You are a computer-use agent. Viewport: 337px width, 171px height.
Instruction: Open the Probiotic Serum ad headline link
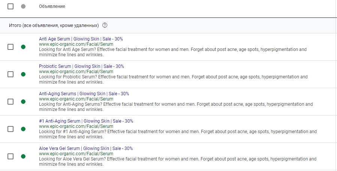[x=81, y=66]
